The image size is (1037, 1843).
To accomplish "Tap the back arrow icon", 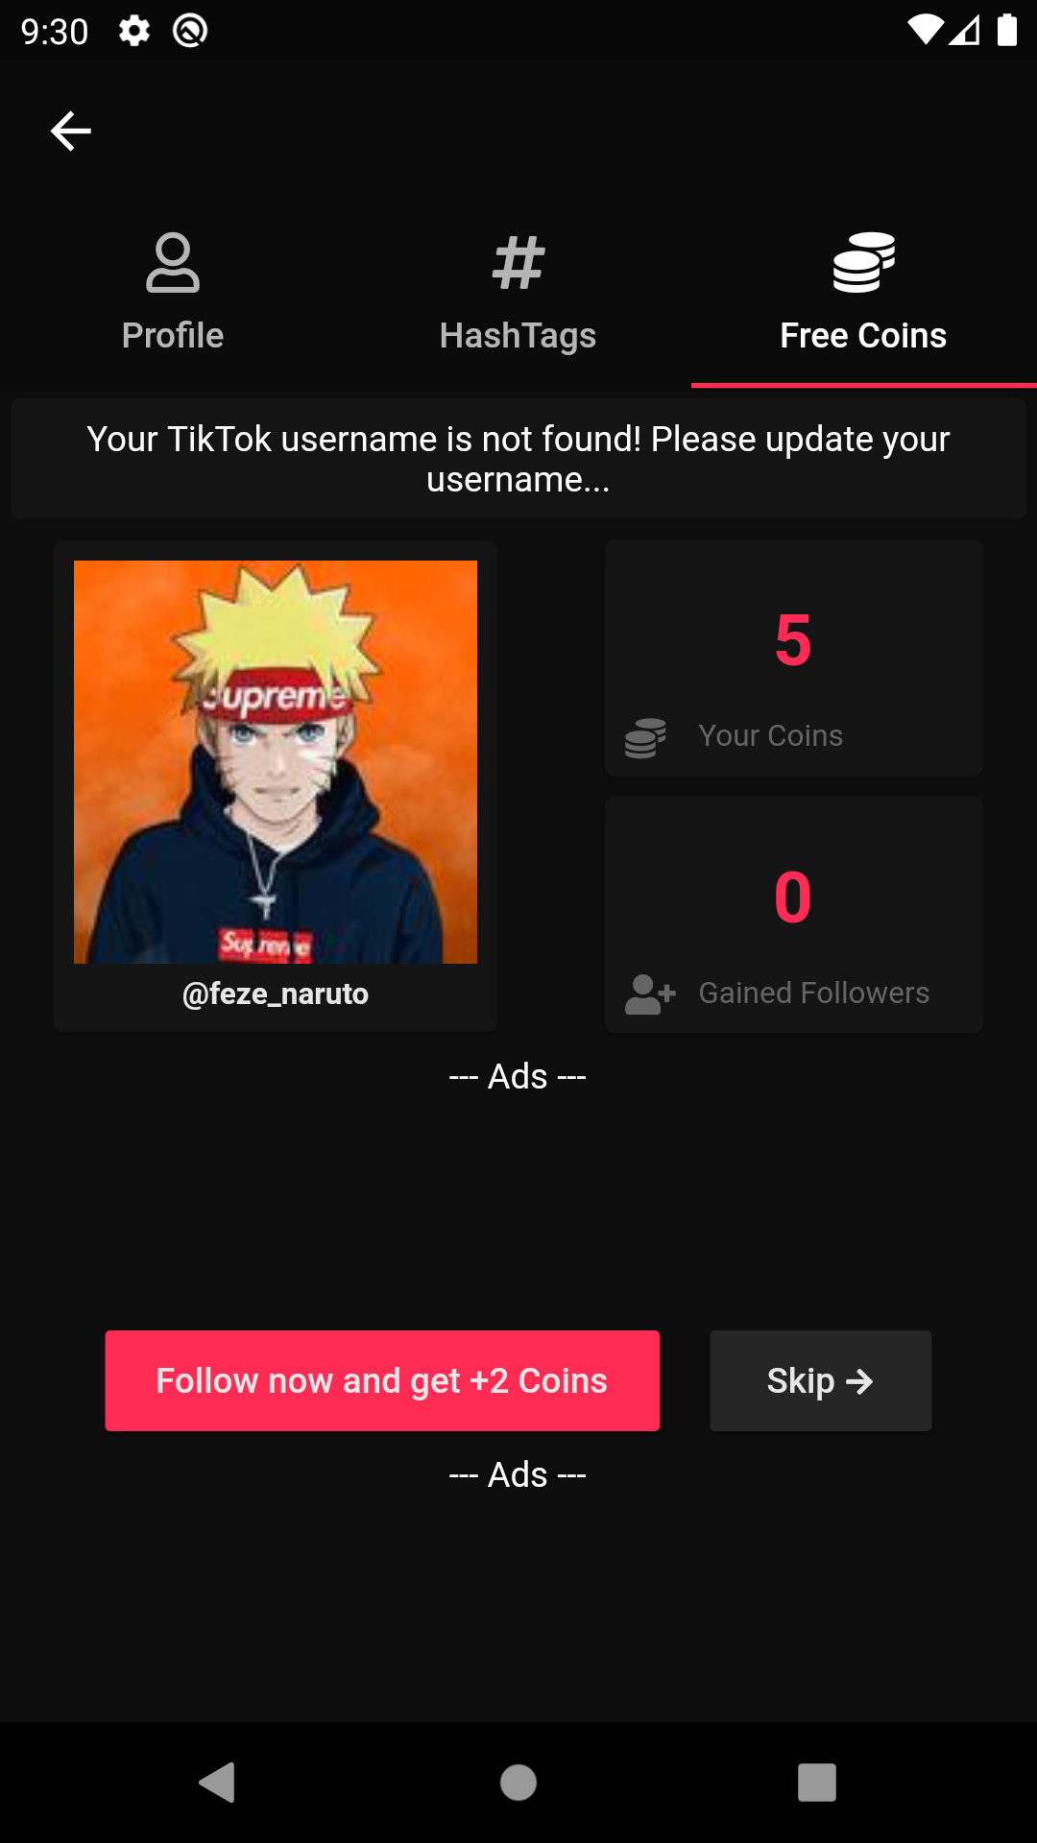I will (x=71, y=132).
